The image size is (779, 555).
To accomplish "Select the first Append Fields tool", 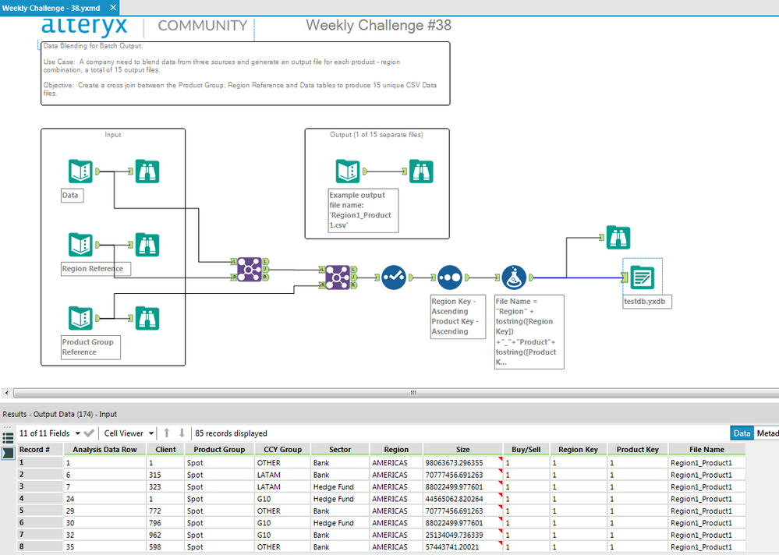I will (250, 270).
